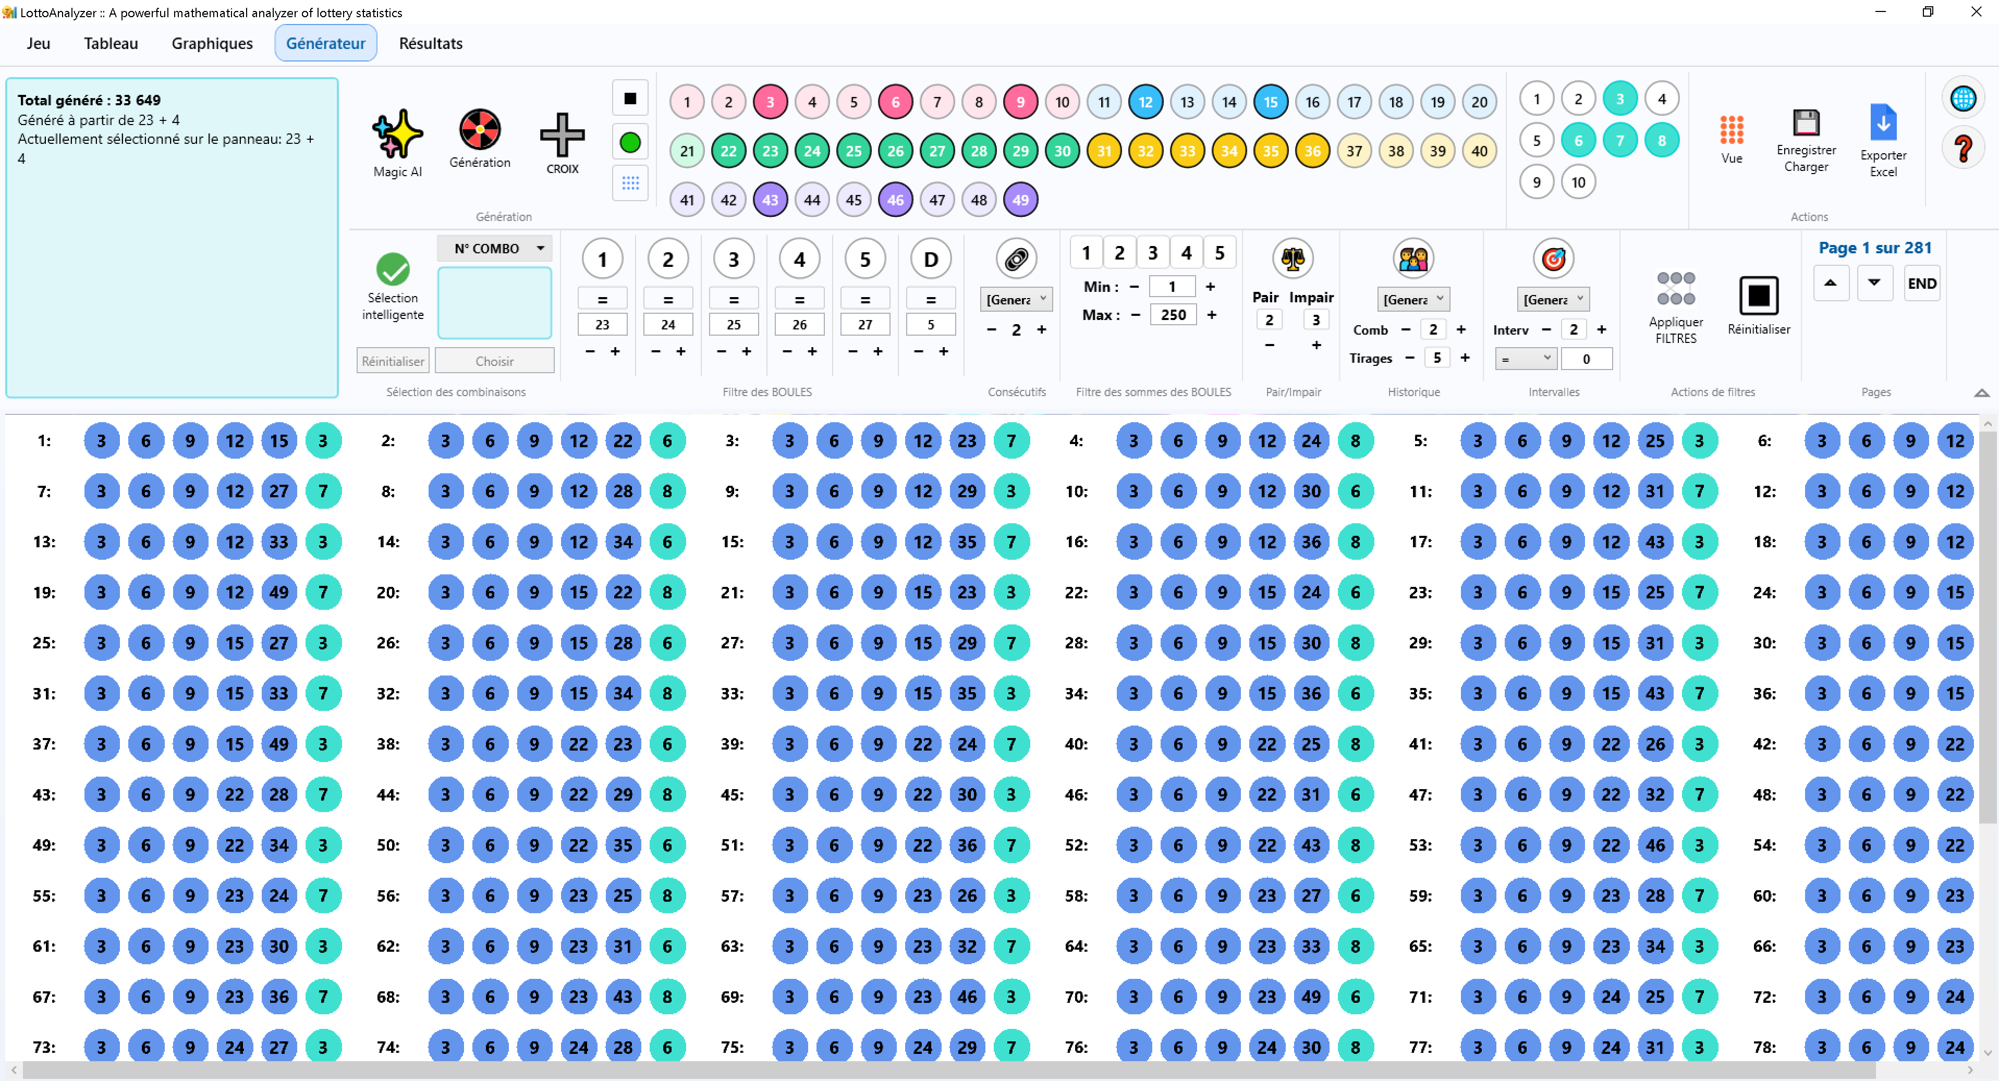The height and width of the screenshot is (1081, 1999).
Task: Switch to the Résultats tab
Action: (431, 43)
